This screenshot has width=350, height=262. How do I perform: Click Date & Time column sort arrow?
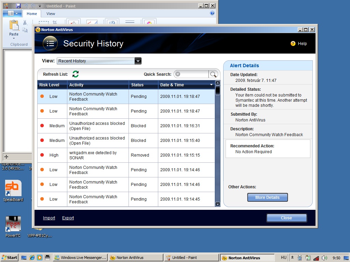211,85
